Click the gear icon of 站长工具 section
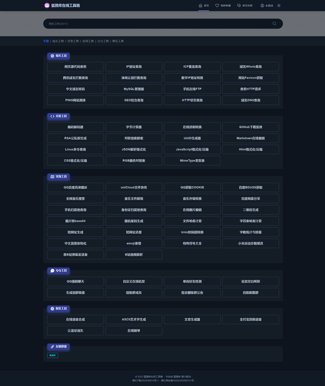 coord(52,56)
